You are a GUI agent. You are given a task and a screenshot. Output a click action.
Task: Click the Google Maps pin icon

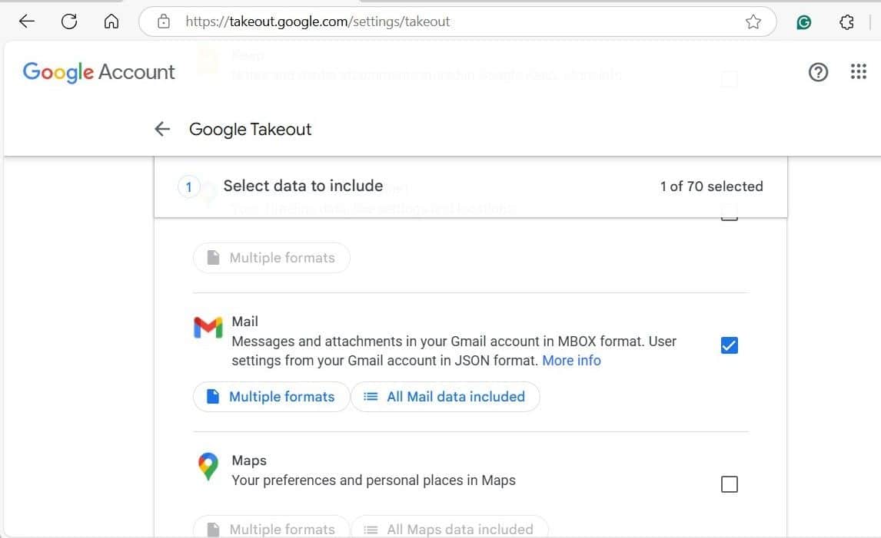pos(208,466)
